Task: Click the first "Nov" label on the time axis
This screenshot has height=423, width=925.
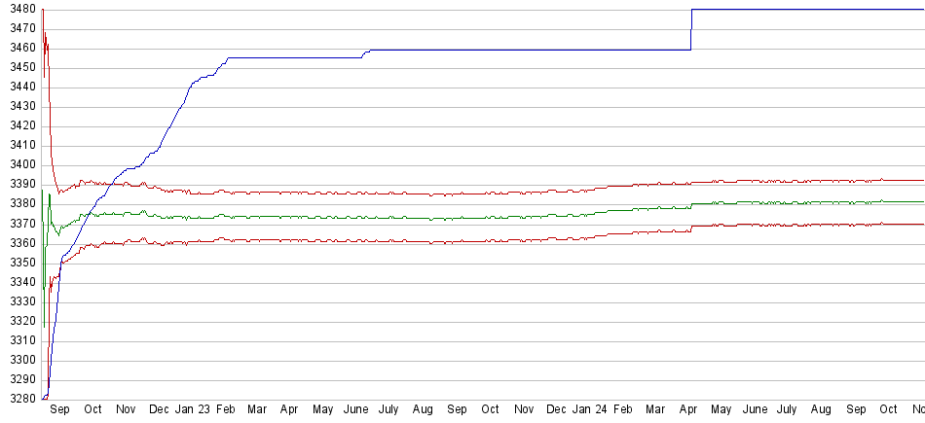Action: (126, 410)
